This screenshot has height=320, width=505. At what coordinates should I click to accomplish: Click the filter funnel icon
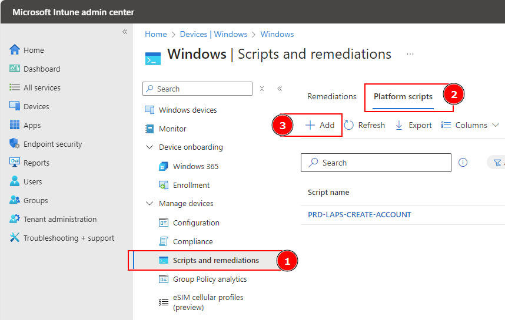click(497, 163)
